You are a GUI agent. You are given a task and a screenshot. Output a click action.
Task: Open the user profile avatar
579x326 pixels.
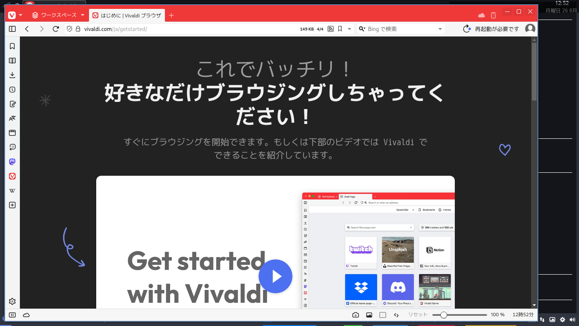tap(530, 29)
